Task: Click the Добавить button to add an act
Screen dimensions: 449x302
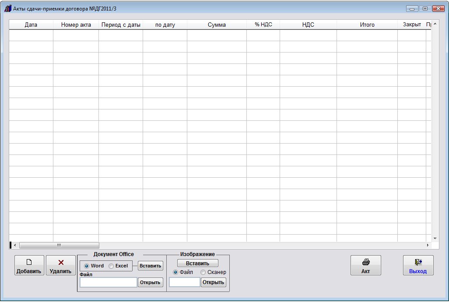Action: 29,265
